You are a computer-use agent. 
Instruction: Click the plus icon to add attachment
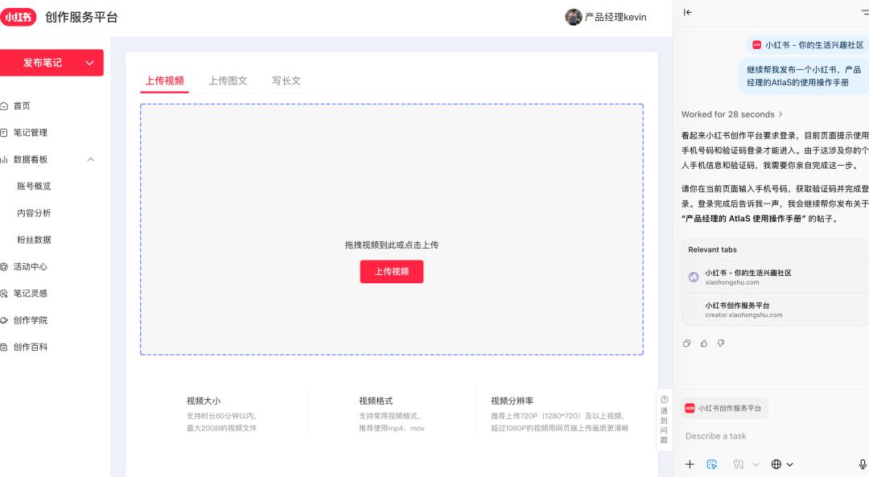point(690,464)
